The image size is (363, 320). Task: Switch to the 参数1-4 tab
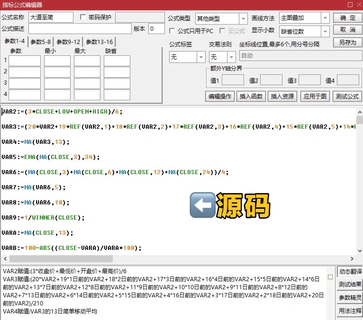14,41
